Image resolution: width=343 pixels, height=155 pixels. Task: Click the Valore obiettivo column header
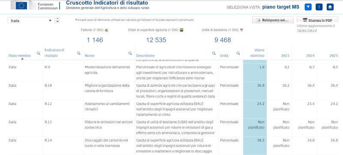258,53
